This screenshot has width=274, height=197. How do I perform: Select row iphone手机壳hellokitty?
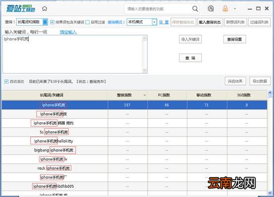pyautogui.click(x=134, y=141)
